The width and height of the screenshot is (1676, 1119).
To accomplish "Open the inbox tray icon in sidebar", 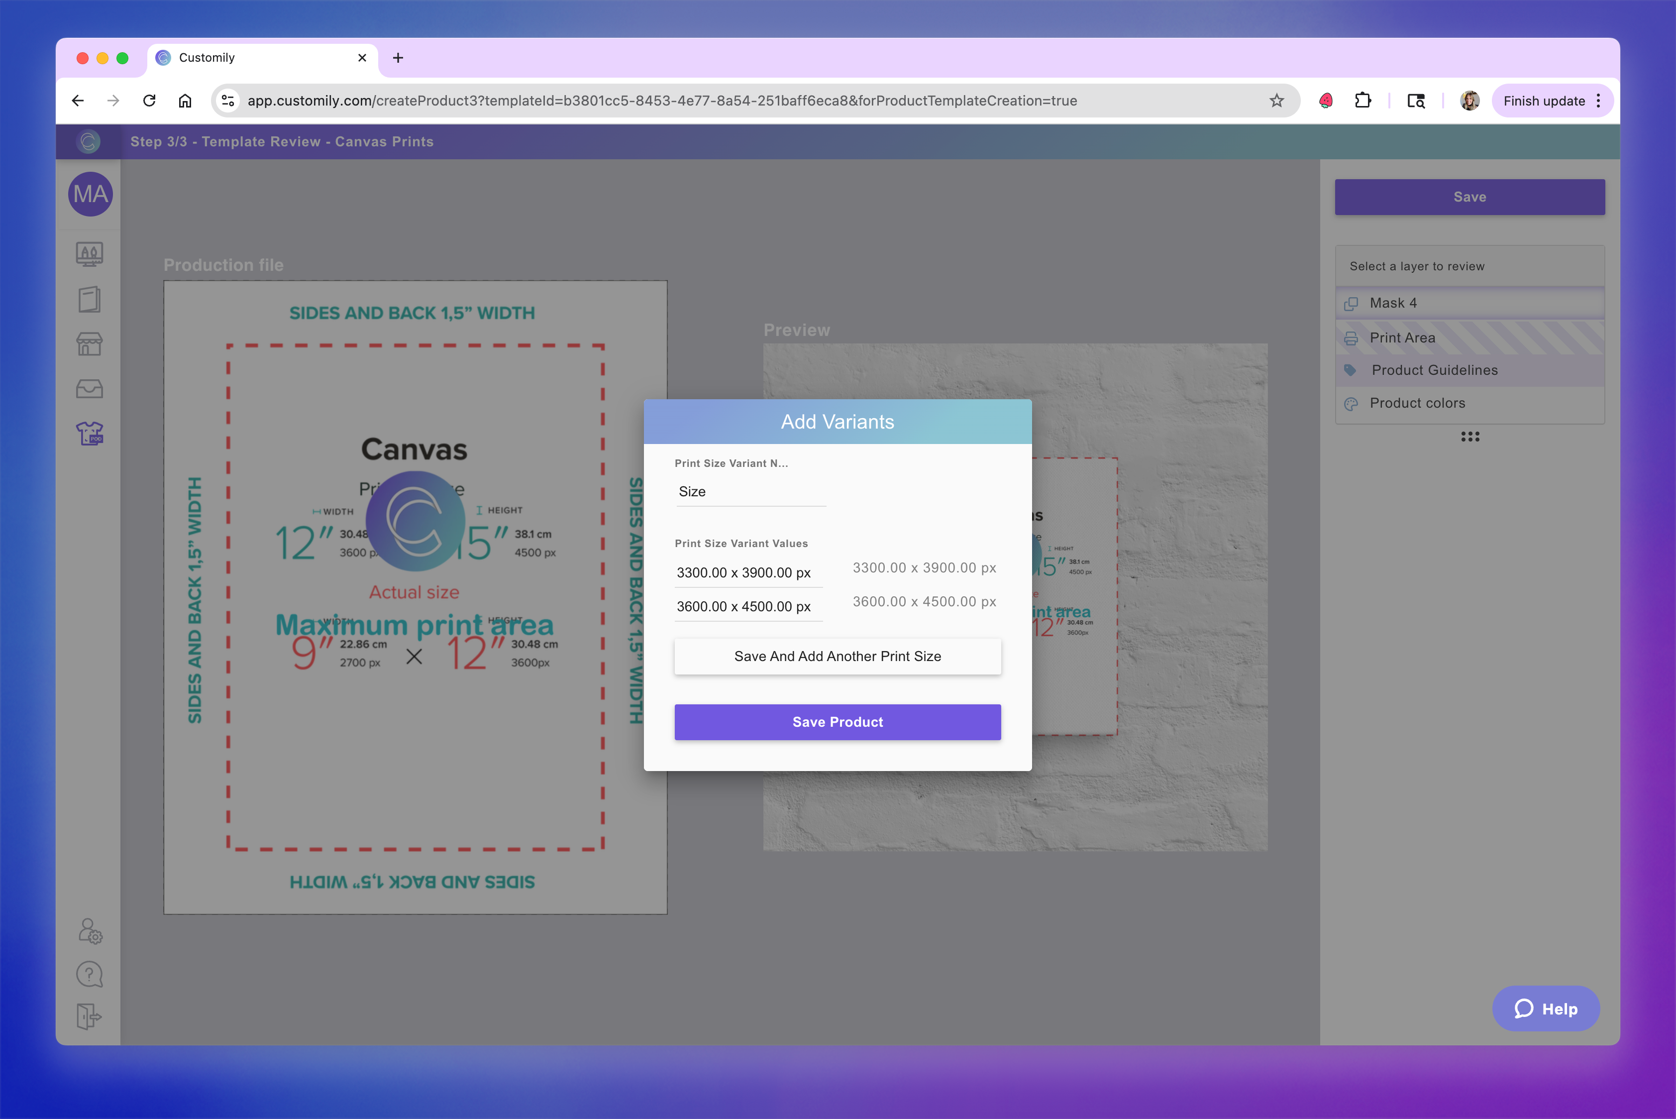I will point(90,389).
